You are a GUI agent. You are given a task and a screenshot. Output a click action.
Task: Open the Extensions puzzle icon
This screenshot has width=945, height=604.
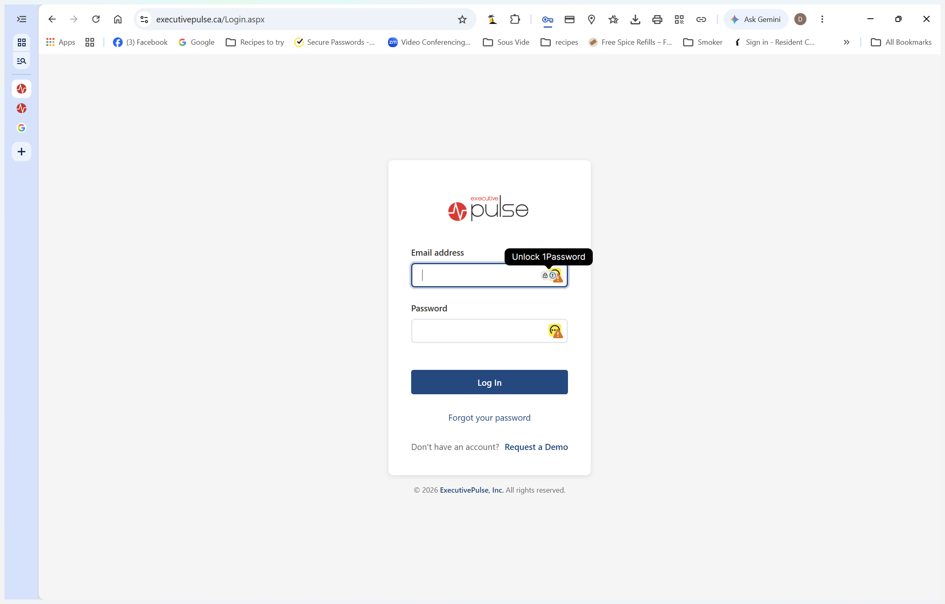(515, 19)
